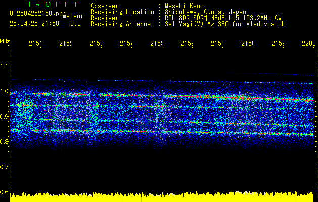
Task: Click the 0.8 frequency axis label
Action: coord(5,141)
